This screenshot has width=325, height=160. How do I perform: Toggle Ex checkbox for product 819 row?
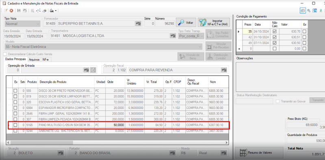click(x=15, y=96)
